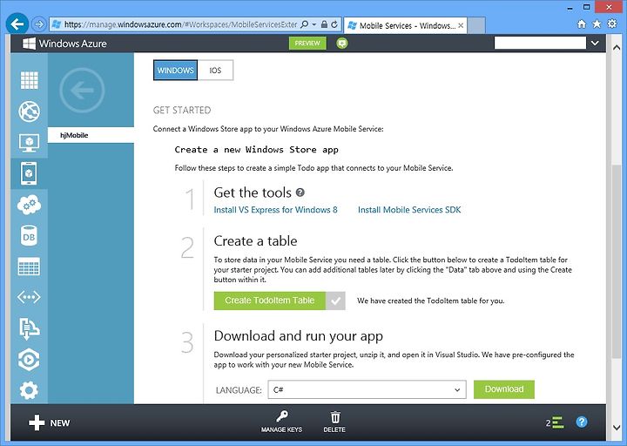Open the LANGUAGE C# dropdown
Viewport: 627px width, 446px height.
click(x=367, y=389)
